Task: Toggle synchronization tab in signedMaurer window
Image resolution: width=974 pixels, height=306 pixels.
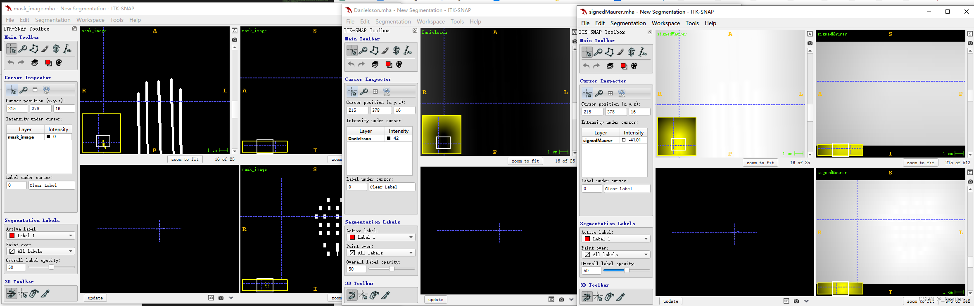Action: pyautogui.click(x=622, y=93)
